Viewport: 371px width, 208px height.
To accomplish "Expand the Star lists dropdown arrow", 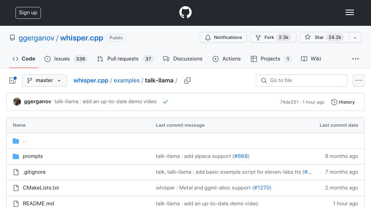I will coord(355,38).
